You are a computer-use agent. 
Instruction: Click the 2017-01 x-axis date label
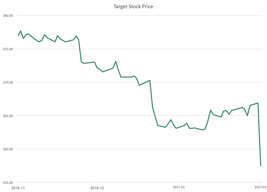click(178, 187)
